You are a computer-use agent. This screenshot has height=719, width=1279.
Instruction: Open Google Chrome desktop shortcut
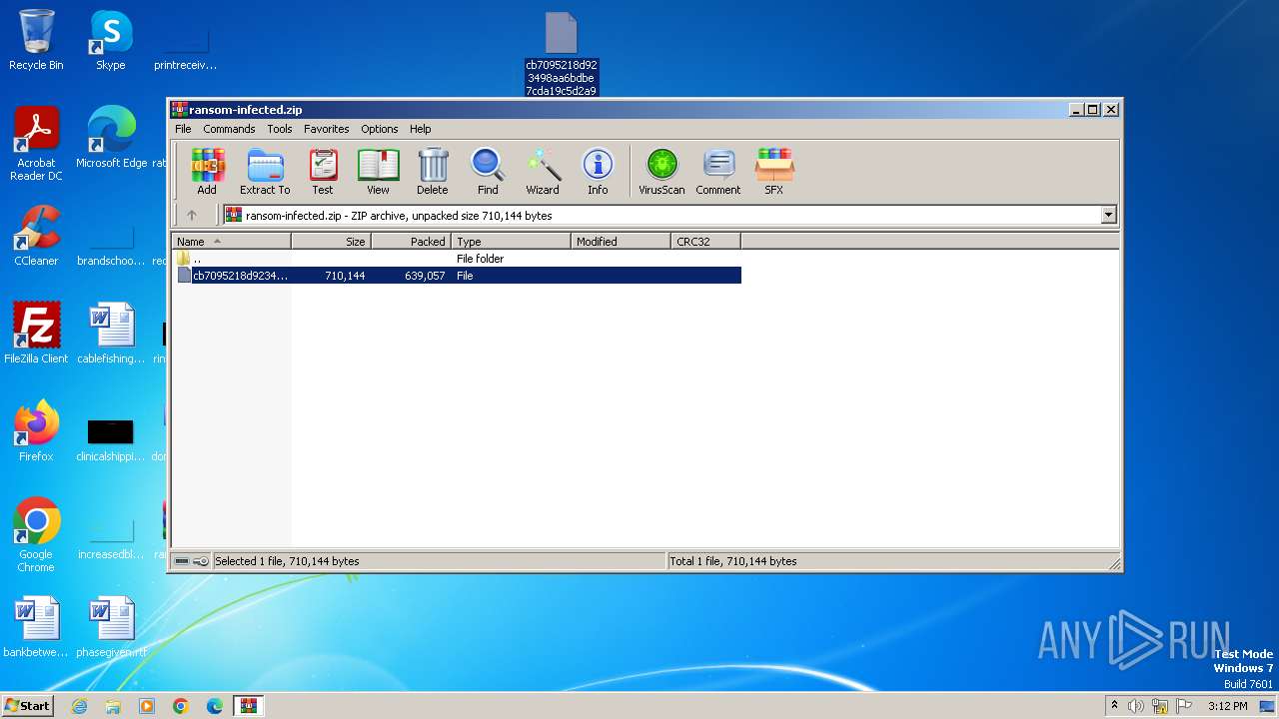(36, 535)
